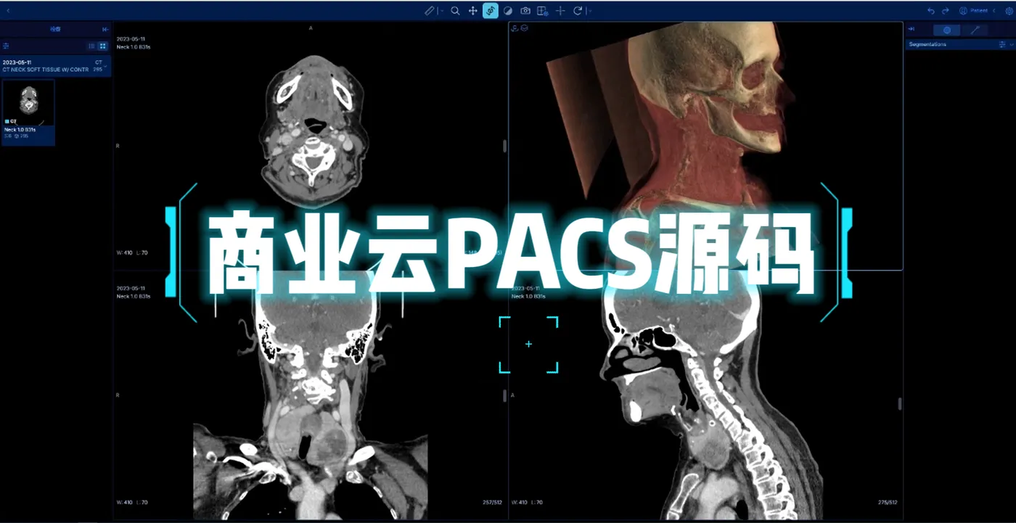1016x523 pixels.
Task: Capture viewport with the camera icon
Action: click(x=525, y=11)
